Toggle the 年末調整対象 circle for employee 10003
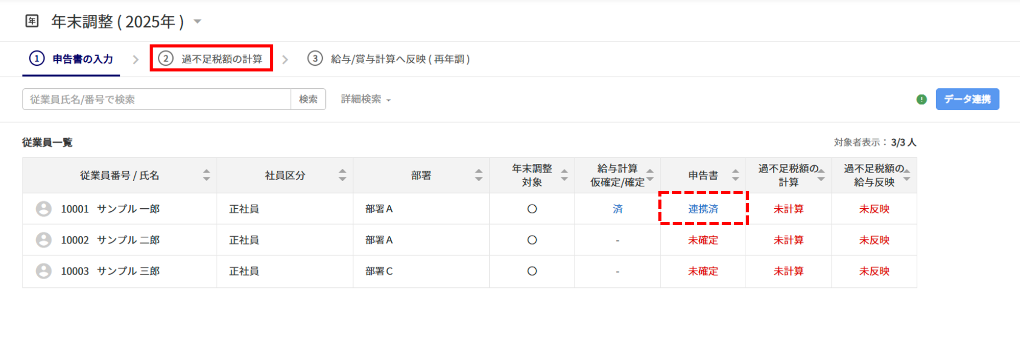This screenshot has height=343, width=1020. 532,271
